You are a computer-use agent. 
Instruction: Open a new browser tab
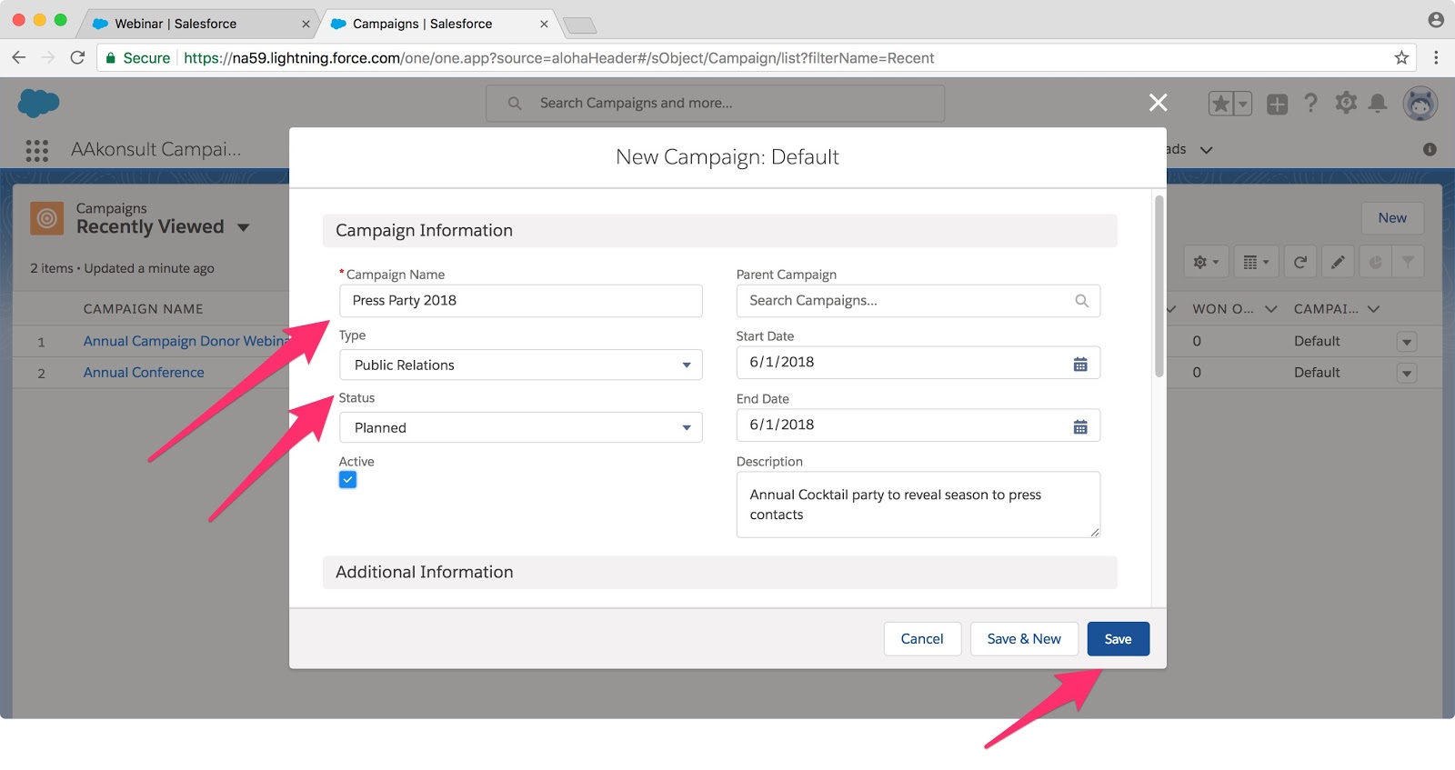coord(579,25)
